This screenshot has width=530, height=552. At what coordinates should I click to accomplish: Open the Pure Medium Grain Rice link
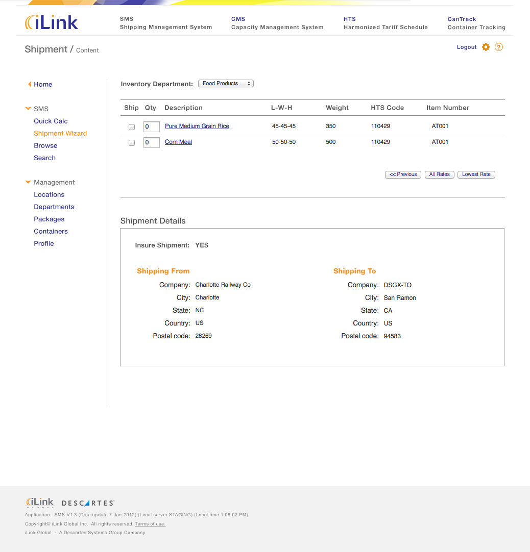pos(197,126)
